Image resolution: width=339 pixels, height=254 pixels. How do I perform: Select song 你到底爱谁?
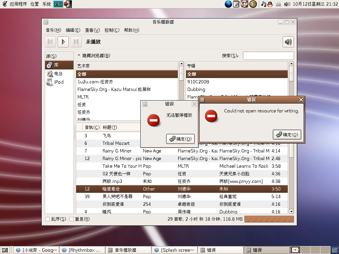click(182, 204)
